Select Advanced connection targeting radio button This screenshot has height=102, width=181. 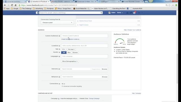(x=62, y=86)
